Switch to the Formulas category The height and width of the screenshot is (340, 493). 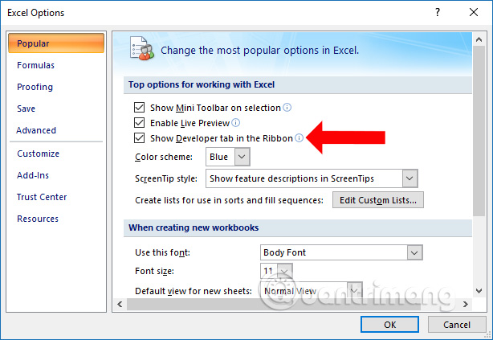click(x=35, y=65)
